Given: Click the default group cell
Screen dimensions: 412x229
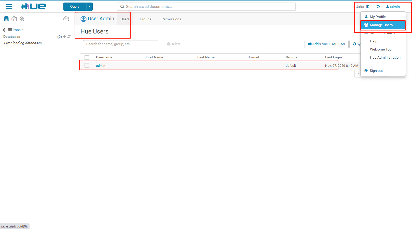Looking at the screenshot, I should [x=291, y=66].
